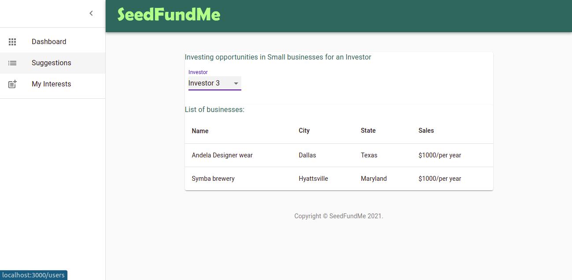Screen dimensions: 572x280
Task: Click the Investor field label
Action: [198, 72]
